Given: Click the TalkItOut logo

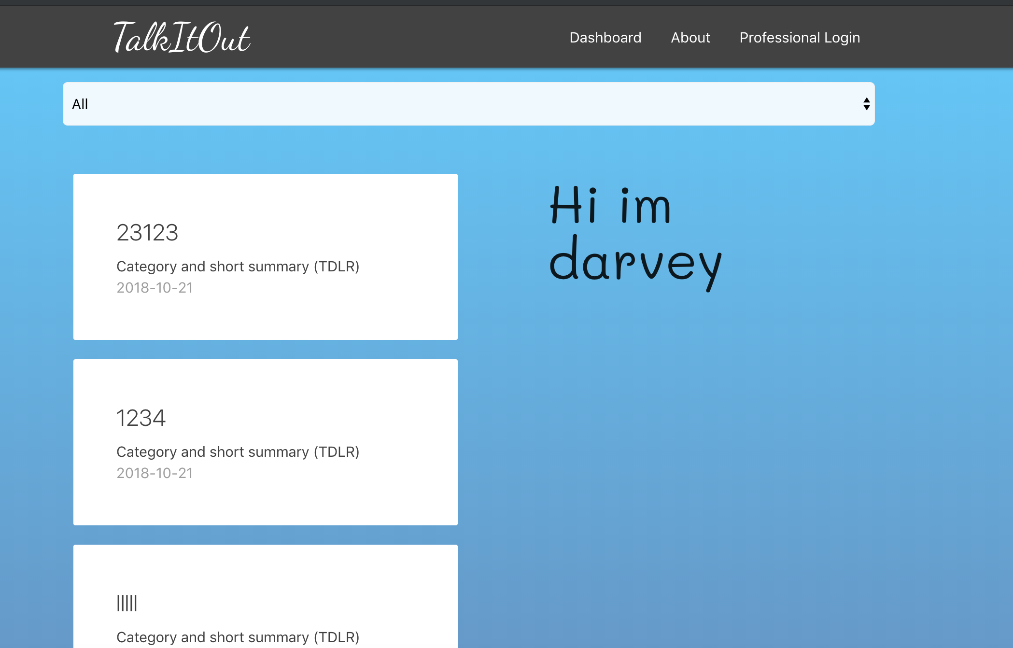Looking at the screenshot, I should pyautogui.click(x=182, y=37).
